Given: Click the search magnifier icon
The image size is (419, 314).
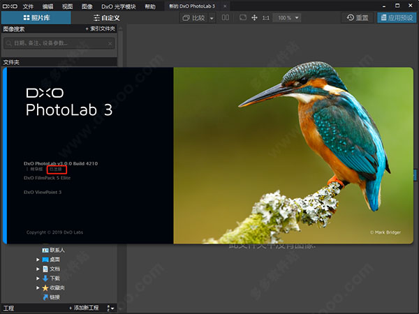Looking at the screenshot, I should tap(9, 43).
